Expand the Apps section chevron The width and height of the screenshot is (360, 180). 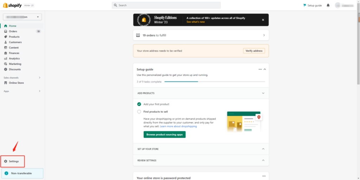(39, 91)
